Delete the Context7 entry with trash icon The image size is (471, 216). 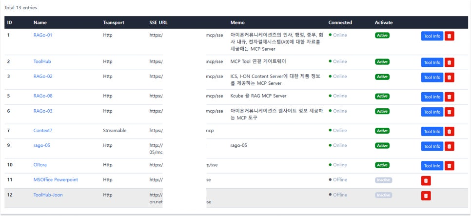[x=450, y=132]
